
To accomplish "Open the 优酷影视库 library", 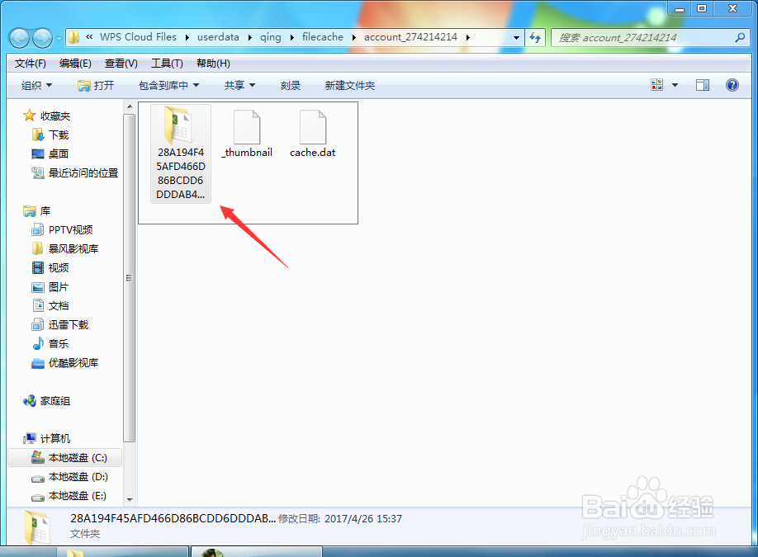I will pyautogui.click(x=65, y=363).
